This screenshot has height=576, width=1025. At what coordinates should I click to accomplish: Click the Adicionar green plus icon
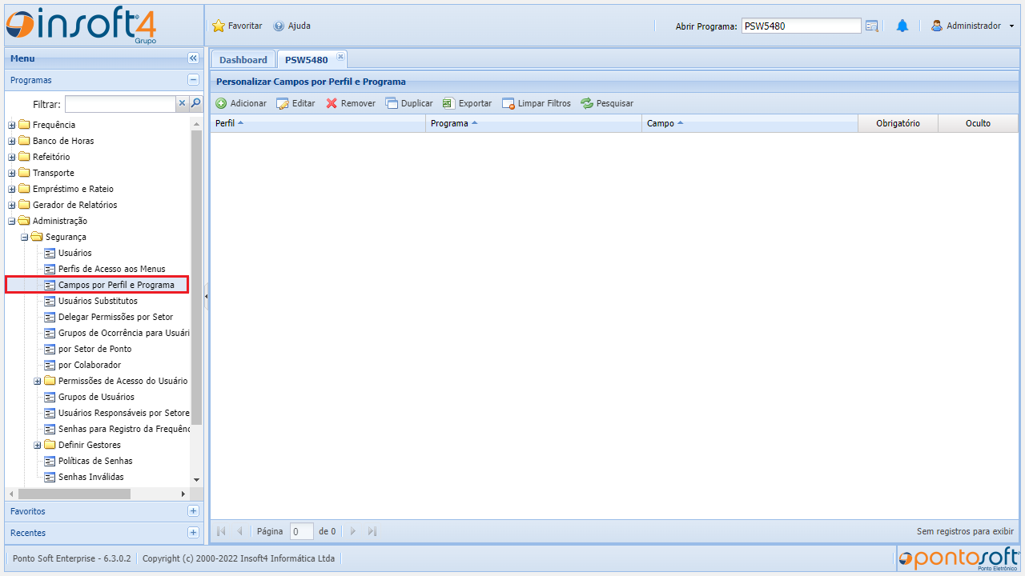click(x=221, y=103)
